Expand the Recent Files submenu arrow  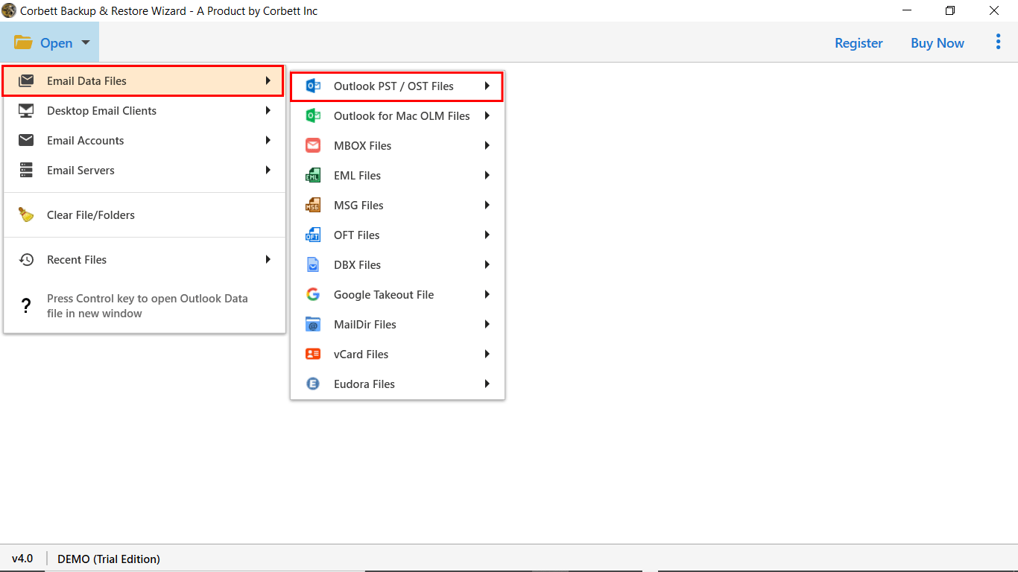(x=268, y=259)
